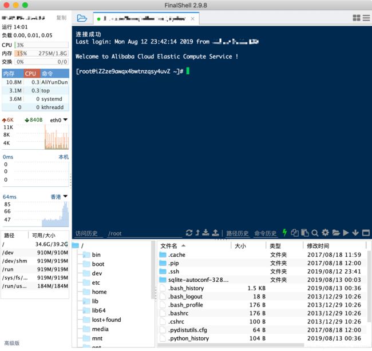Viewport: 372px width, 351px height.
Task: Click the green lightning quick command icon
Action: pos(284,233)
